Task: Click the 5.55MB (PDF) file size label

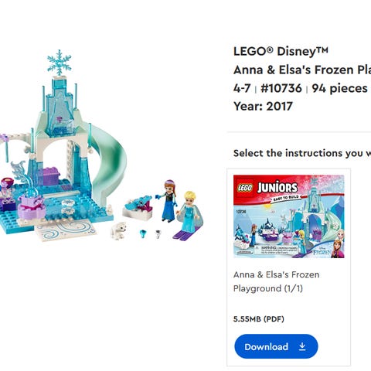Action: (x=259, y=319)
